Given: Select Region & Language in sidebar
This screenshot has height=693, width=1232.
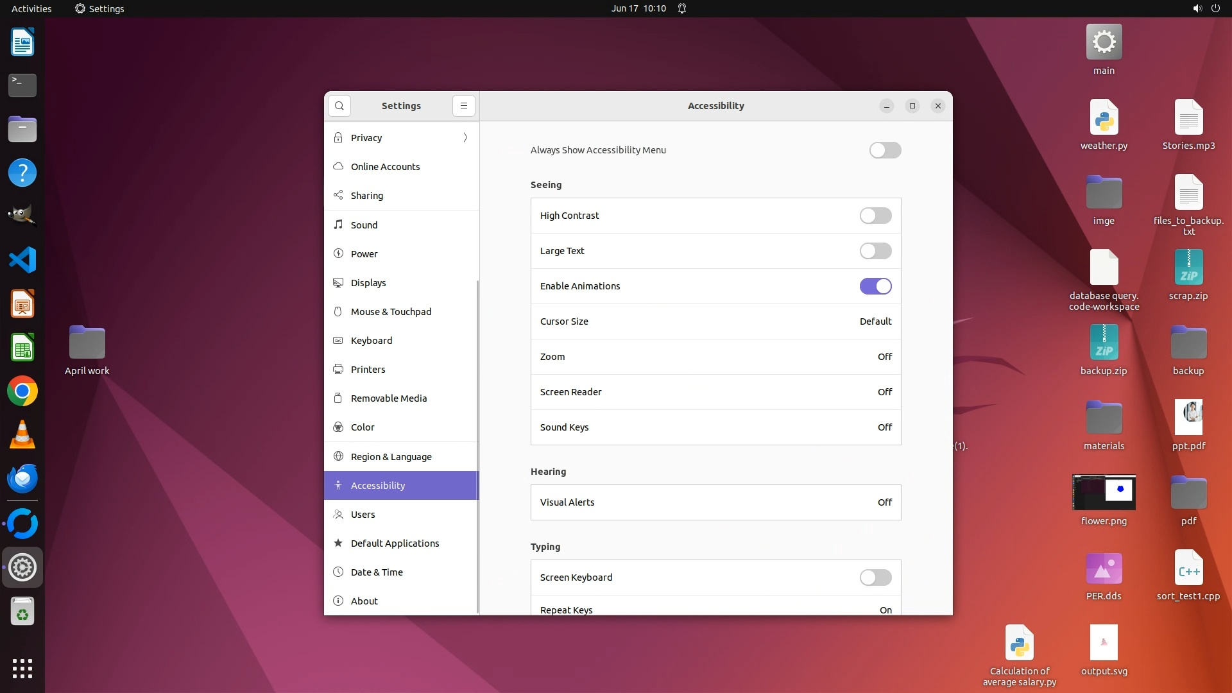Looking at the screenshot, I should [x=391, y=457].
